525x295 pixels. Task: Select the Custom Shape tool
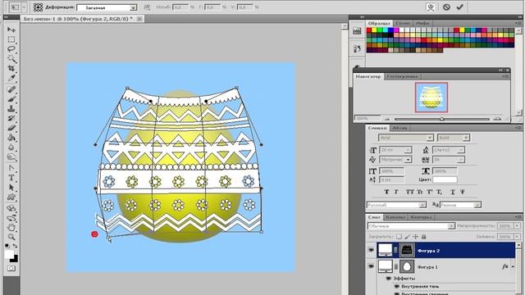(11, 197)
